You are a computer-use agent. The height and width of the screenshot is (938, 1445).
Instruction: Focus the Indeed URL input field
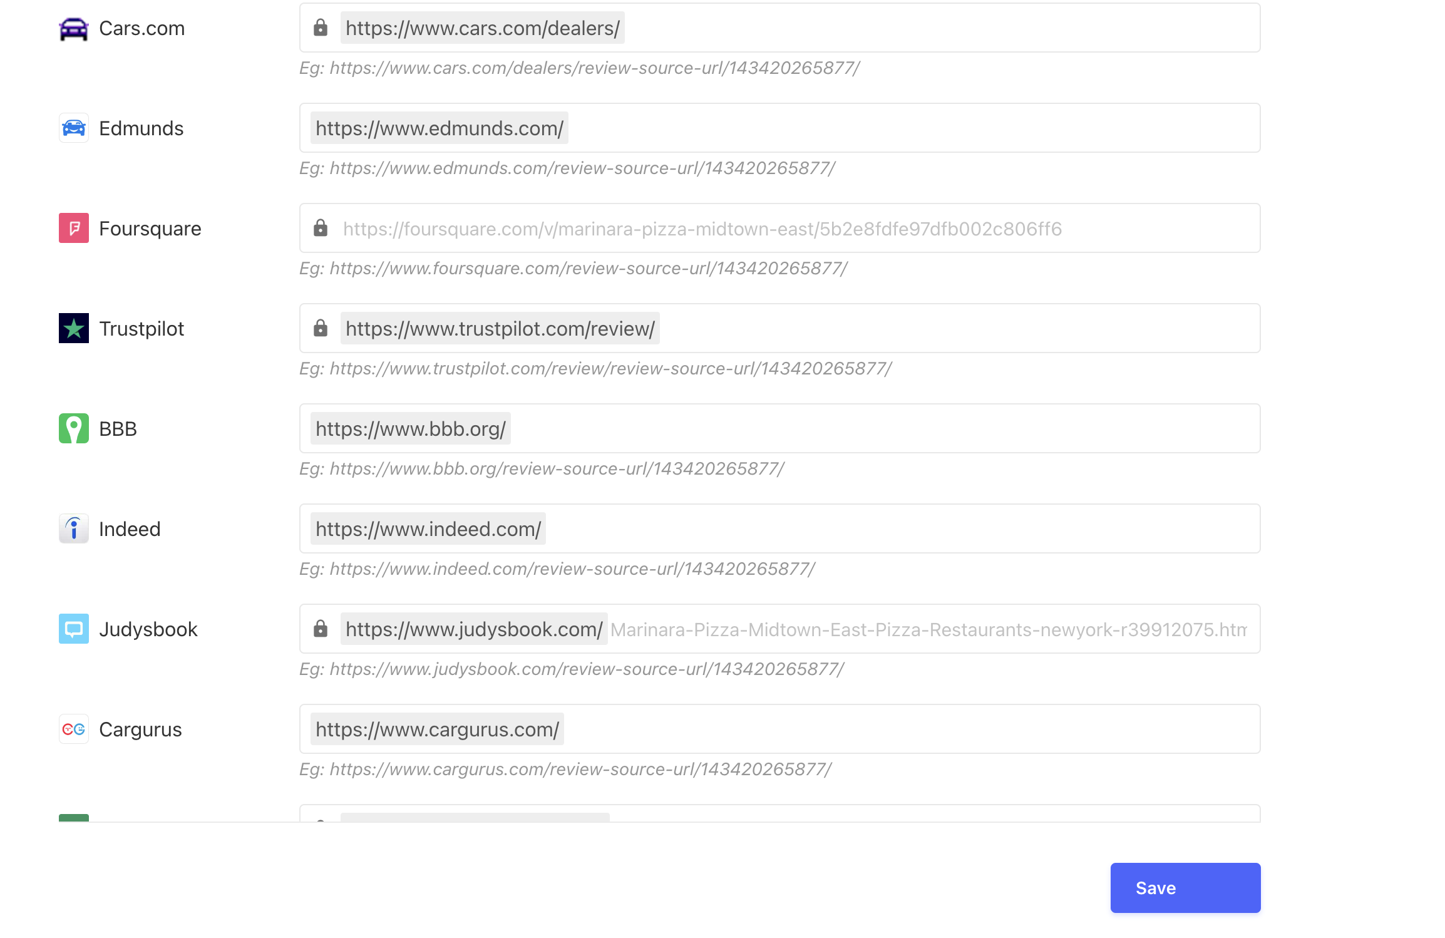[x=779, y=529]
